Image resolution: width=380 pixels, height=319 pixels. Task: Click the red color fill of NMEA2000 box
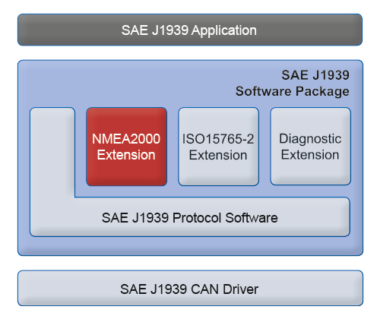tap(126, 172)
